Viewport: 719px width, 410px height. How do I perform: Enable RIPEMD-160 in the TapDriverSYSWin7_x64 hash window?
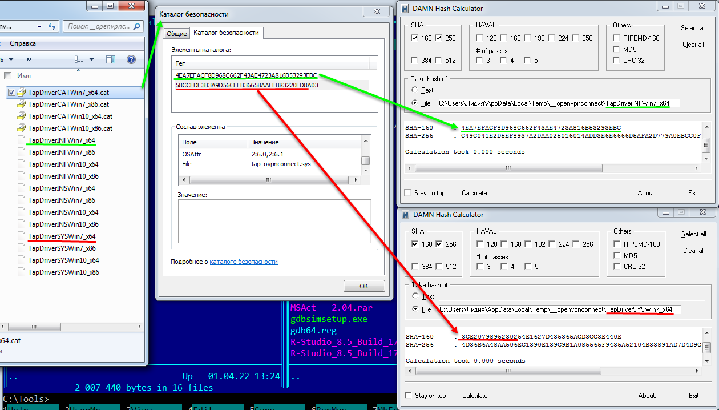pyautogui.click(x=617, y=244)
